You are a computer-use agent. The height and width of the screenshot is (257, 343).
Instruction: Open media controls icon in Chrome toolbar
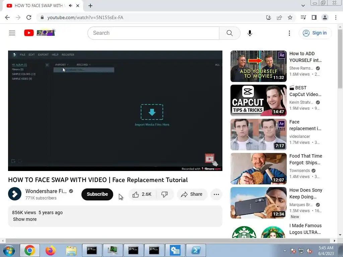303,17
